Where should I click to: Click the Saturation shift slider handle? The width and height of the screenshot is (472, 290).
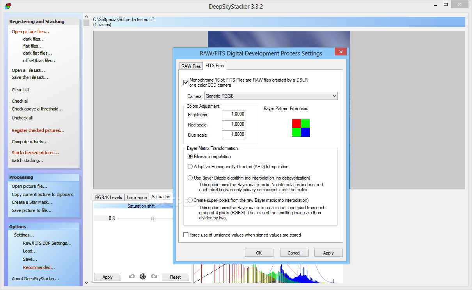pyautogui.click(x=153, y=219)
